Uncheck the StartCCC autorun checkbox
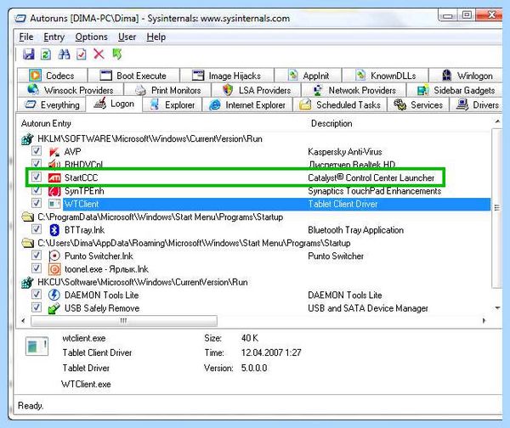The height and width of the screenshot is (428, 510). point(37,177)
